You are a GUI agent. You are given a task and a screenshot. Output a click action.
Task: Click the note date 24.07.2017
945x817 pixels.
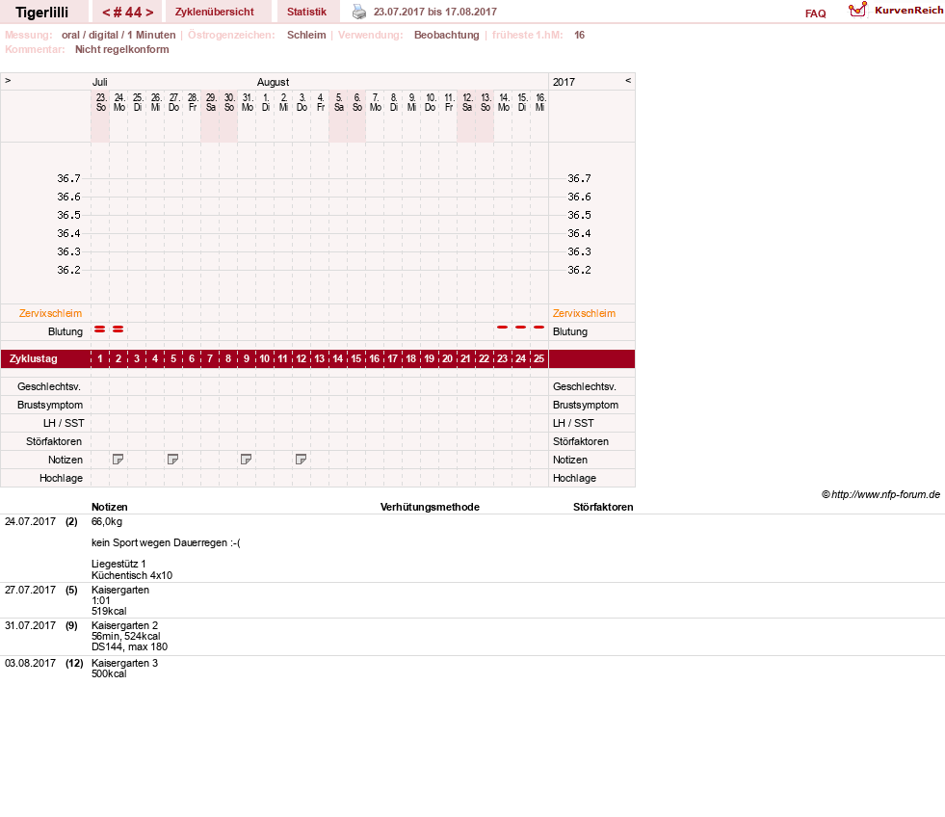tap(30, 521)
